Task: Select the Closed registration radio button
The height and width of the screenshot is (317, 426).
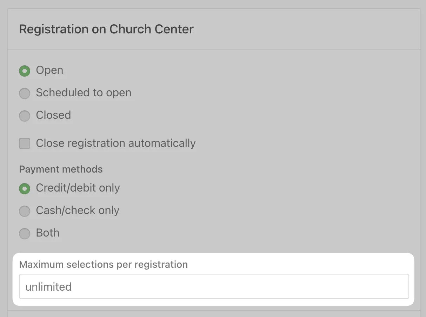Action: click(24, 116)
